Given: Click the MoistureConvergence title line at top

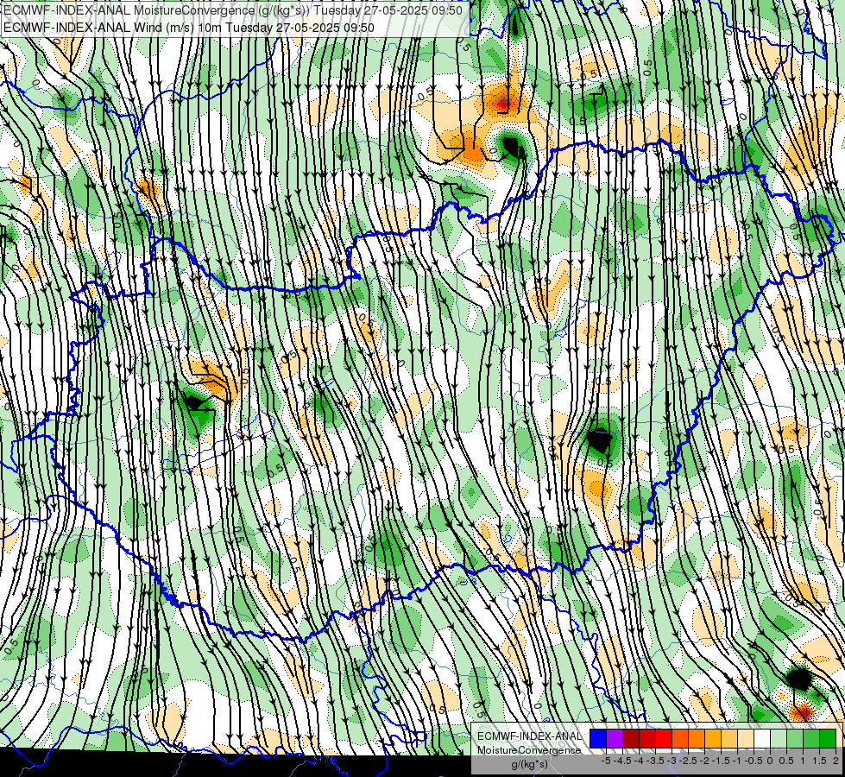Looking at the screenshot, I should [x=233, y=10].
